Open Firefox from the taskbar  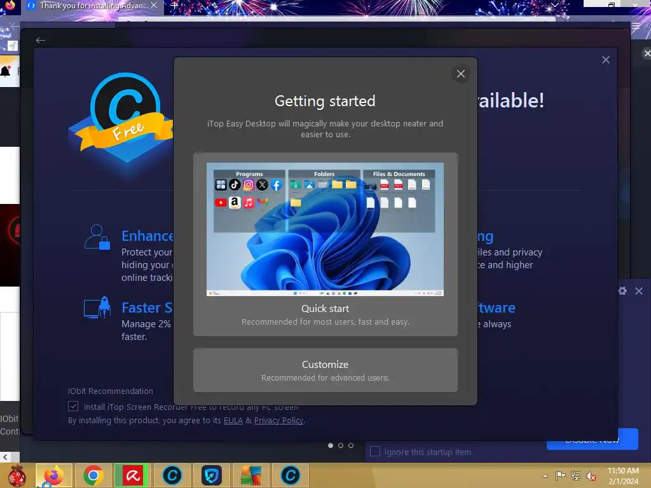coord(54,475)
